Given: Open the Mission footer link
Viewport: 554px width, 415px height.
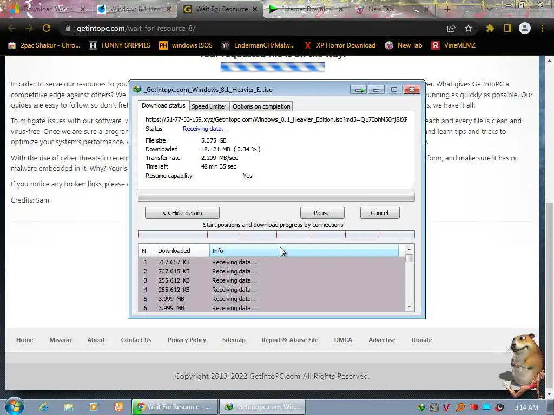Looking at the screenshot, I should pyautogui.click(x=60, y=340).
